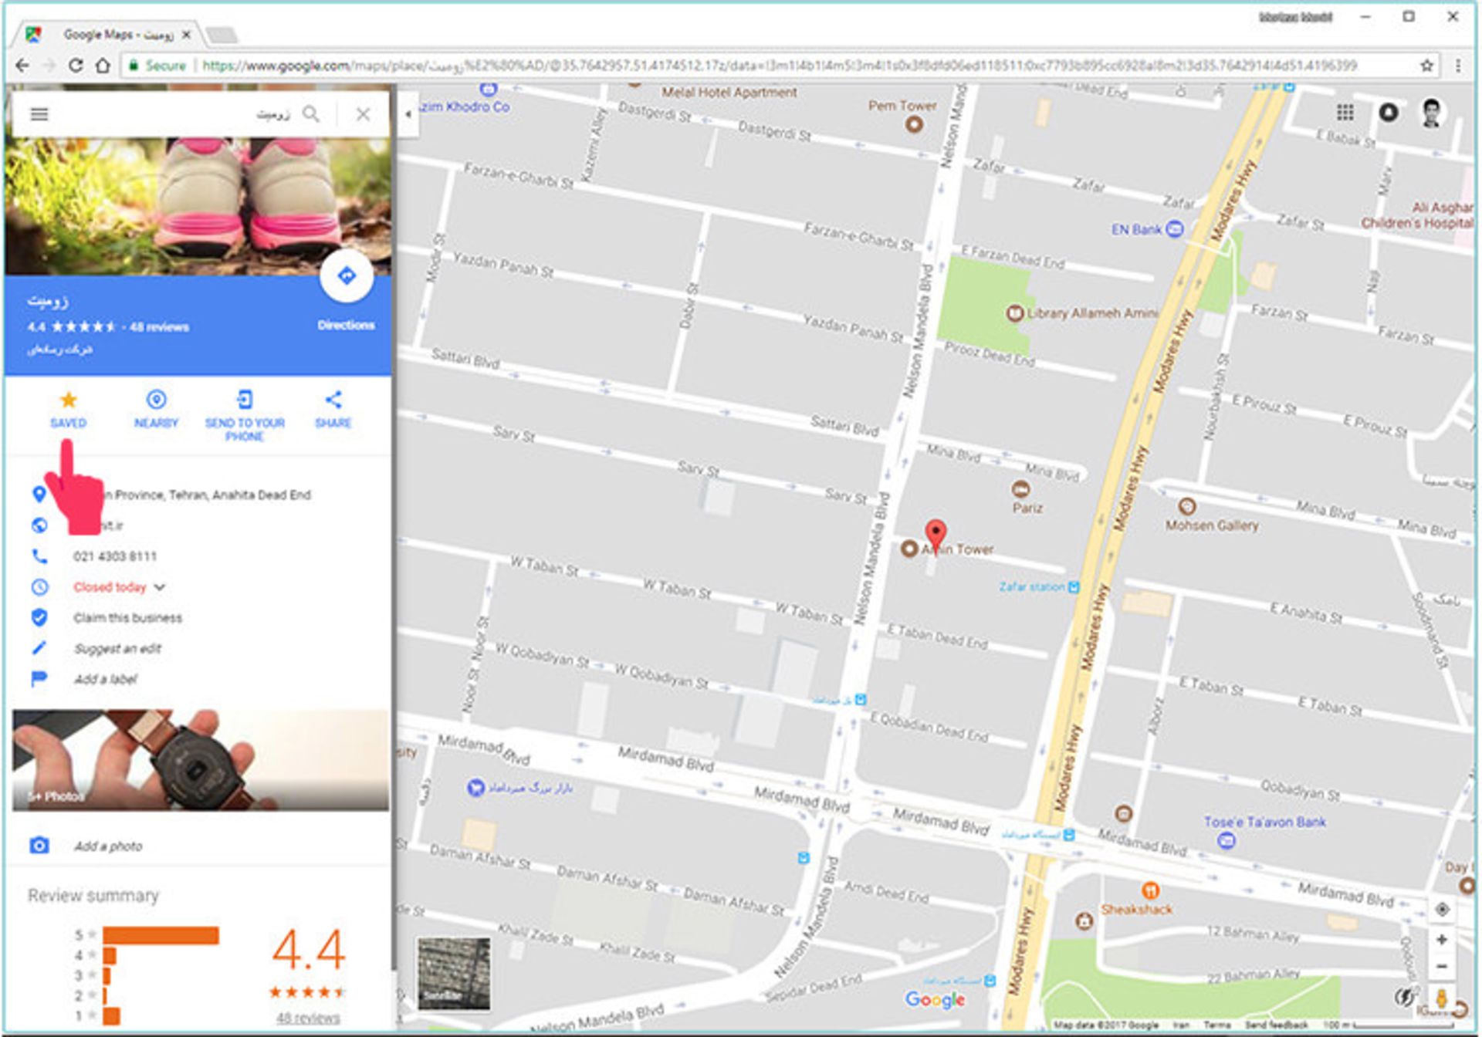
Task: Clear the search box with X
Action: coord(363,114)
